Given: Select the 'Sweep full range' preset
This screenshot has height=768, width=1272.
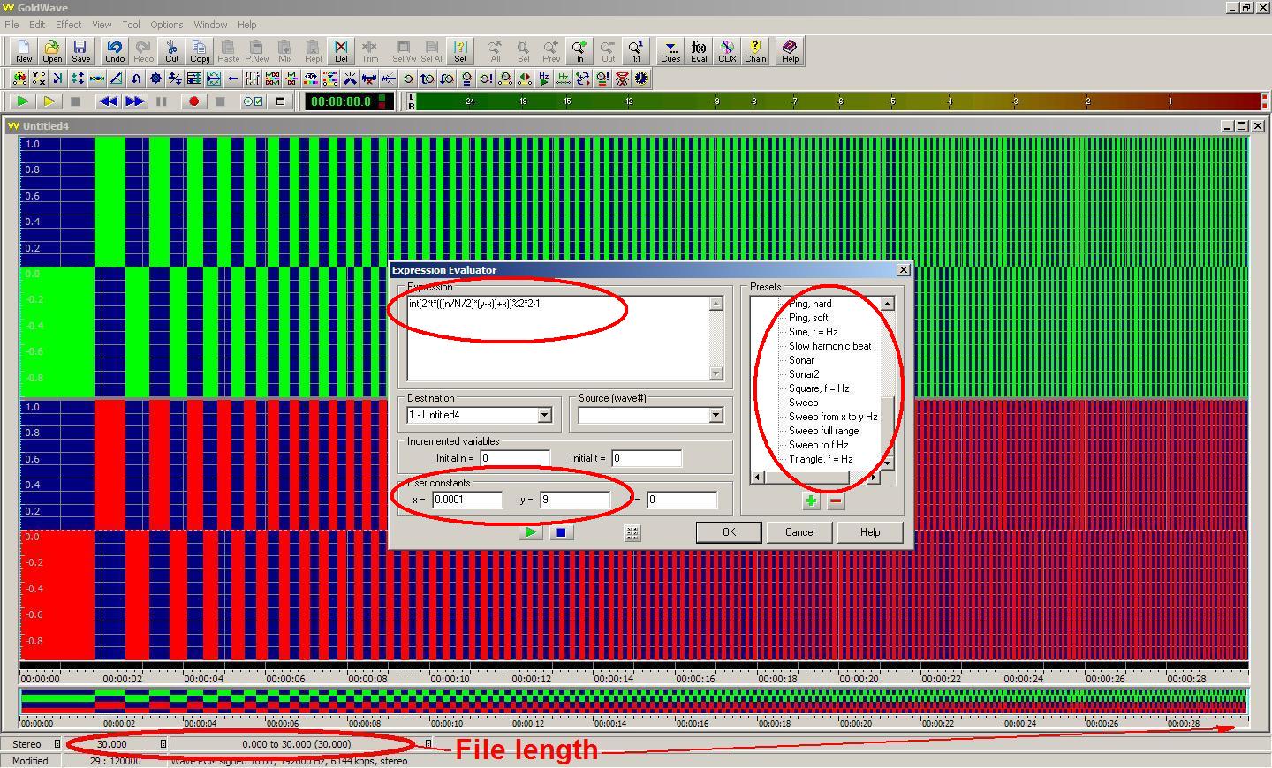Looking at the screenshot, I should [823, 431].
